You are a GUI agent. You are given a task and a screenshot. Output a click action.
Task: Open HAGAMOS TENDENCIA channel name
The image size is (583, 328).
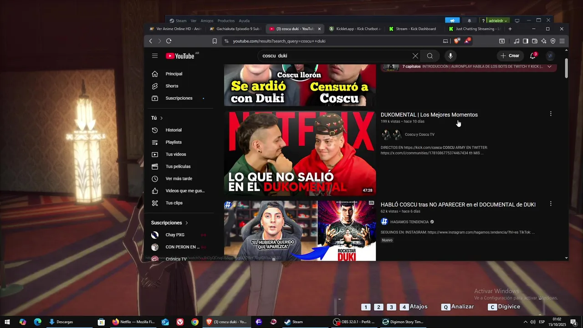tap(409, 222)
